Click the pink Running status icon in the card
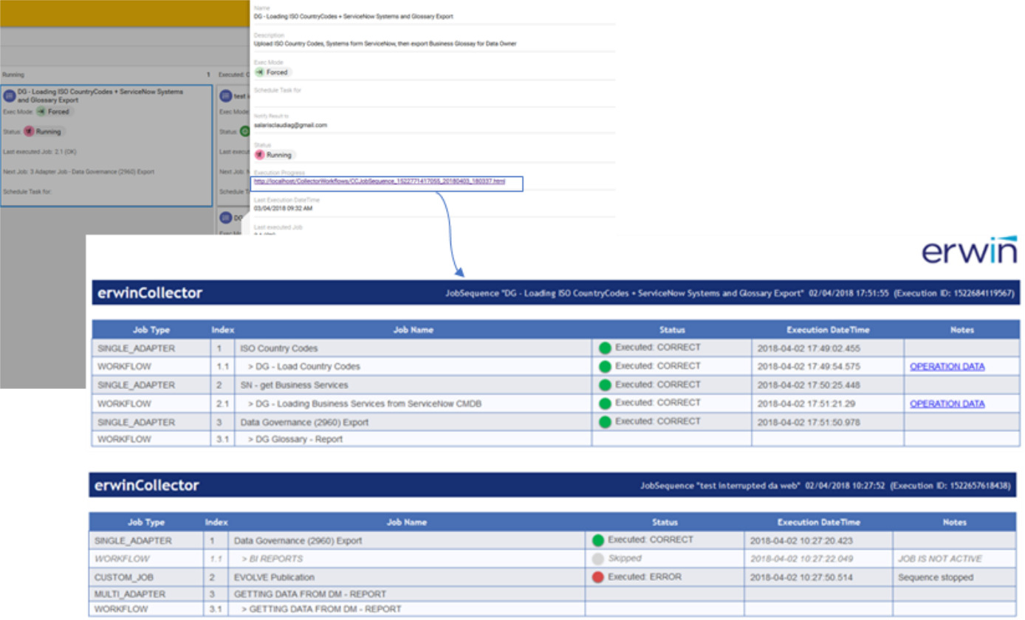The image size is (1025, 620). click(30, 131)
